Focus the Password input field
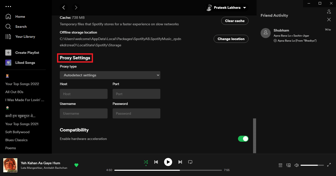Image resolution: width=336 pixels, height=176 pixels. tap(136, 113)
